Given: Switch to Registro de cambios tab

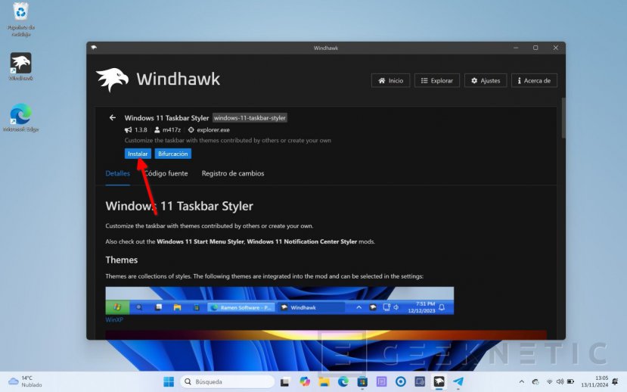Looking at the screenshot, I should pos(232,173).
